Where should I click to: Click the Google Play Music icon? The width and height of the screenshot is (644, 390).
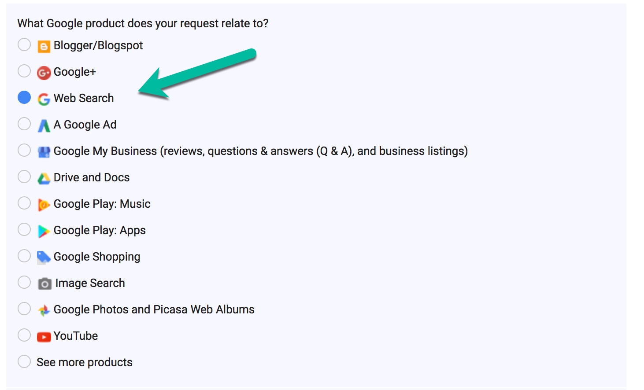(43, 204)
